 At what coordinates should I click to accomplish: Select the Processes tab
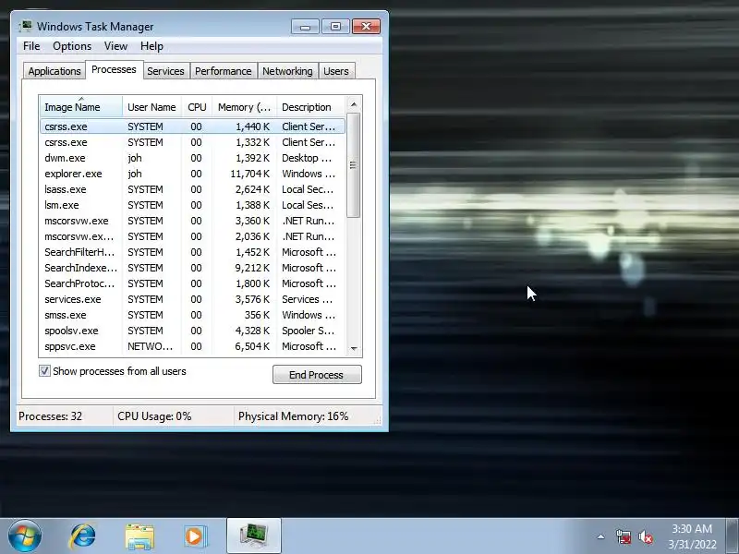click(x=114, y=70)
